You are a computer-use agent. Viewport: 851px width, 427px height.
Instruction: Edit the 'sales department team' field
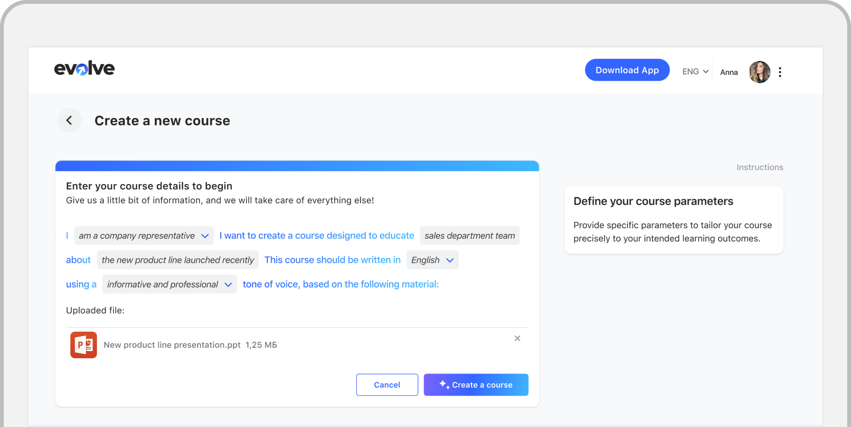pos(469,236)
